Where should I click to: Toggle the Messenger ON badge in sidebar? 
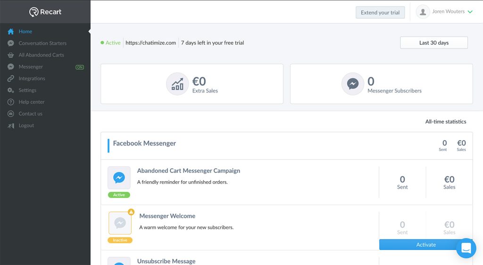[x=80, y=67]
